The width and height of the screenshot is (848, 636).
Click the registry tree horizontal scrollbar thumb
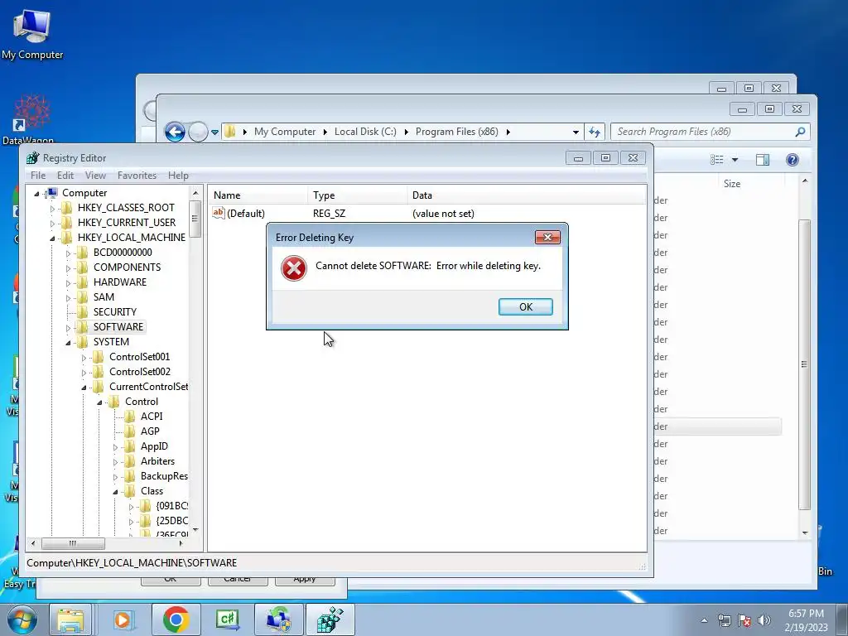tap(73, 543)
